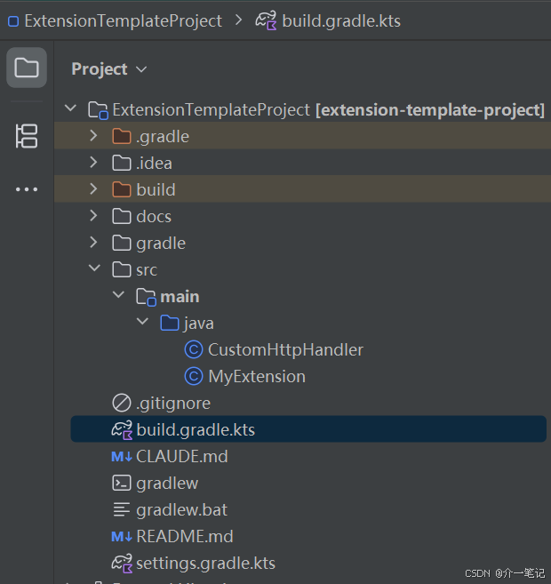Open the Project view dropdown

point(109,69)
